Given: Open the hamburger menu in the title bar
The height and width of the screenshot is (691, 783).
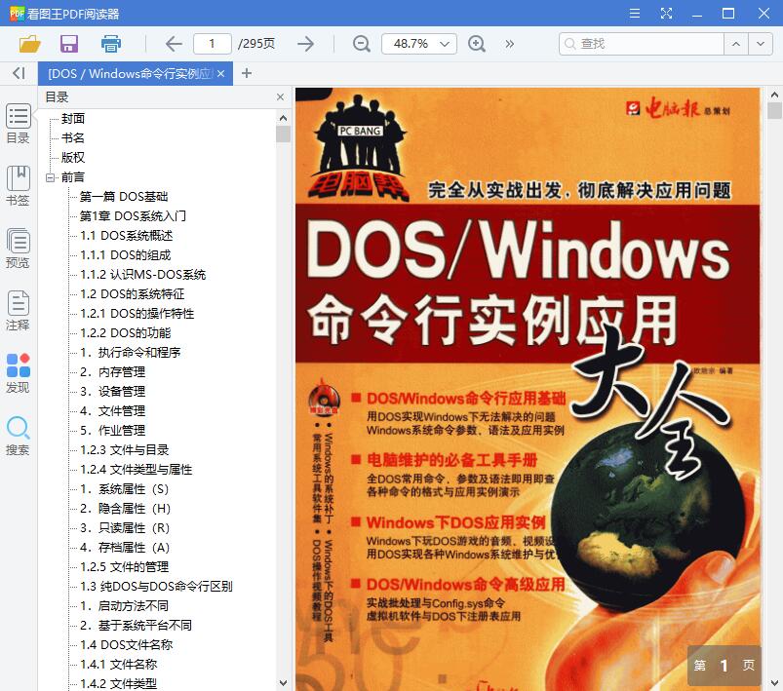Looking at the screenshot, I should tap(635, 13).
